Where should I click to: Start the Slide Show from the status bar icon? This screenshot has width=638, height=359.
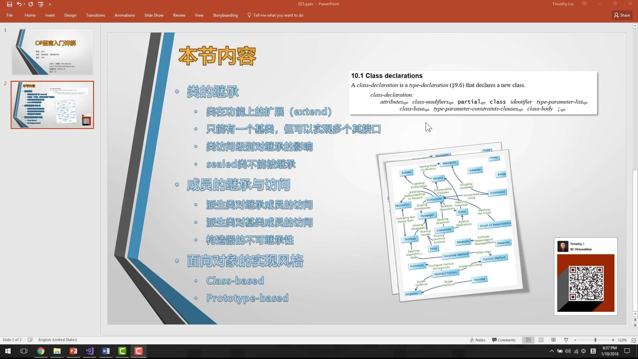pos(566,340)
